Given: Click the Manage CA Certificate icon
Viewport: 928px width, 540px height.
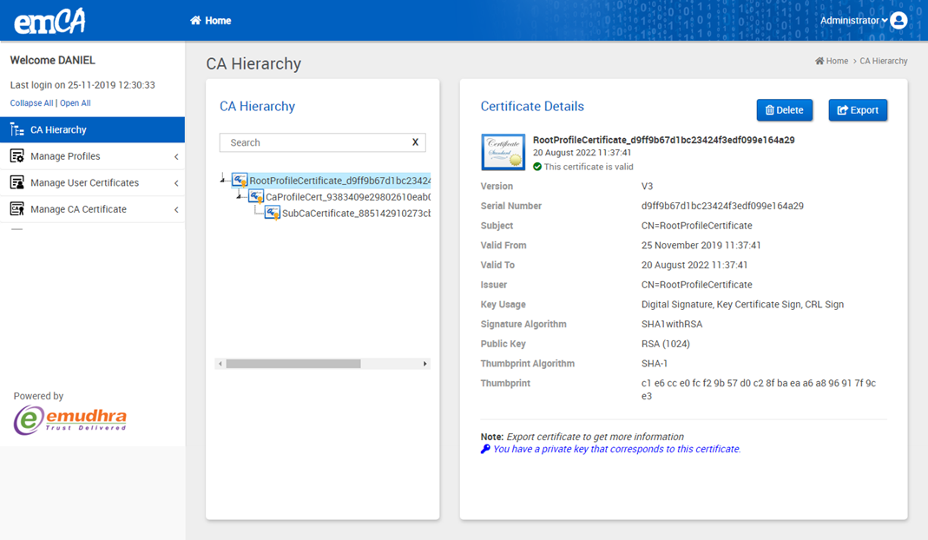Looking at the screenshot, I should click(16, 209).
